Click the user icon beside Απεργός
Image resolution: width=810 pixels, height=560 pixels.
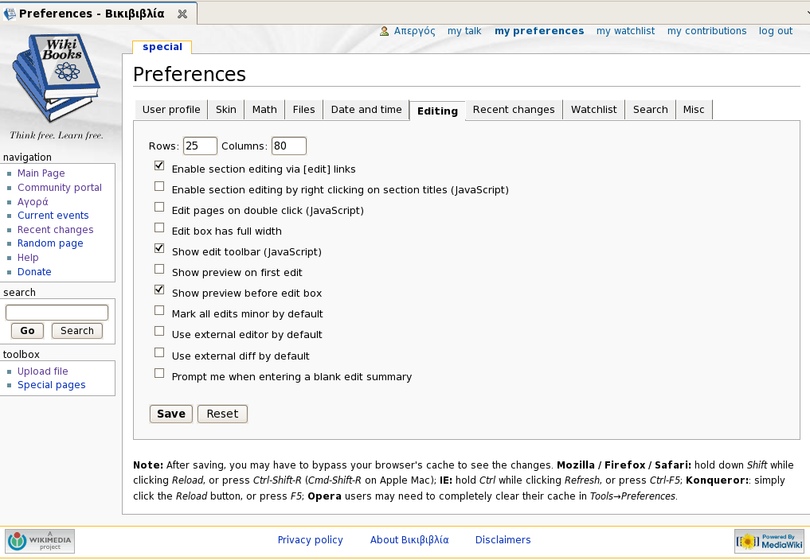coord(385,31)
